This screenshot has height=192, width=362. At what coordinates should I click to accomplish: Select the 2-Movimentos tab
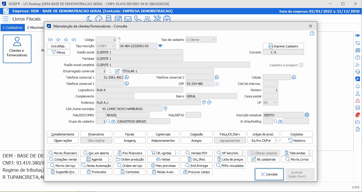(x=35, y=28)
